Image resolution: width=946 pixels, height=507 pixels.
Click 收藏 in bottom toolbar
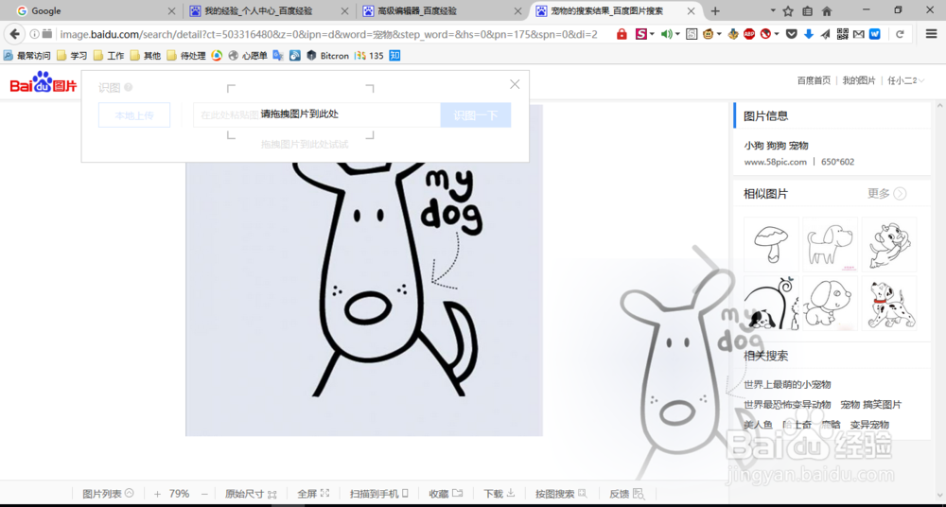[x=446, y=494]
